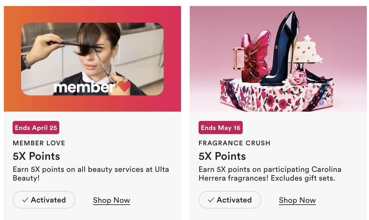This screenshot has width=369, height=220.
Task: Click the white "member" logo text
Action: (84, 87)
